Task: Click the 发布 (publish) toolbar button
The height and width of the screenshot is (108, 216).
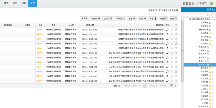Action: (143, 18)
